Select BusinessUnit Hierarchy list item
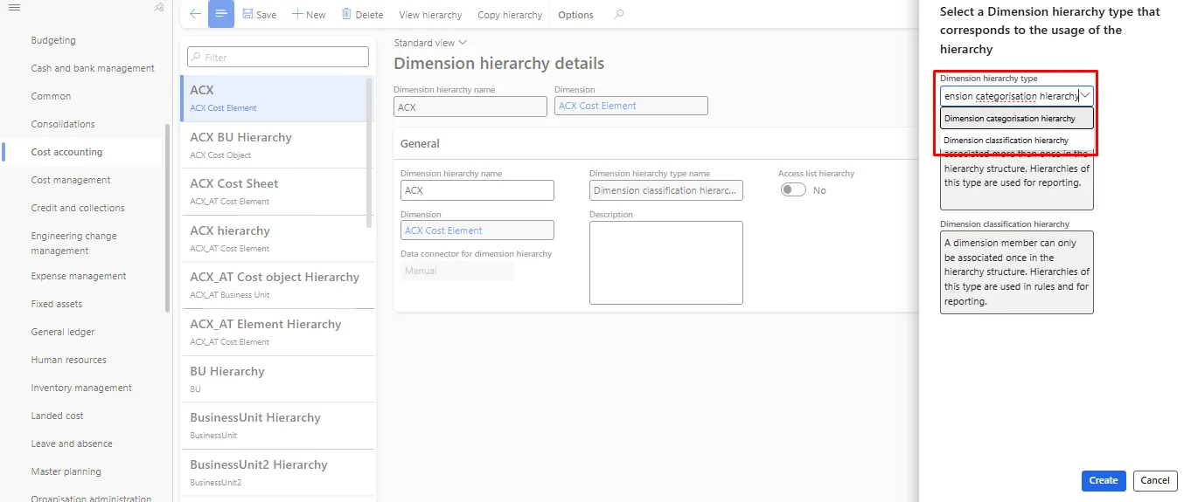This screenshot has height=502, width=1191. coord(276,425)
